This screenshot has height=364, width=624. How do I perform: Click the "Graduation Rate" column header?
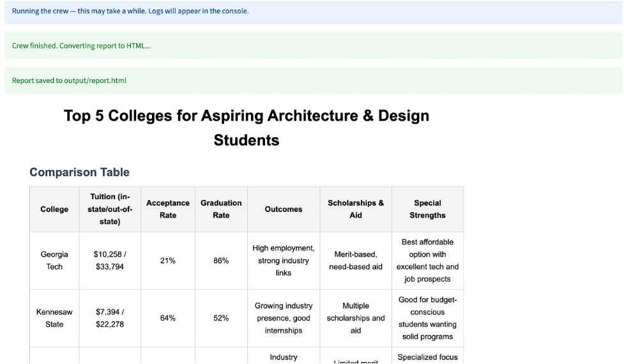221,209
